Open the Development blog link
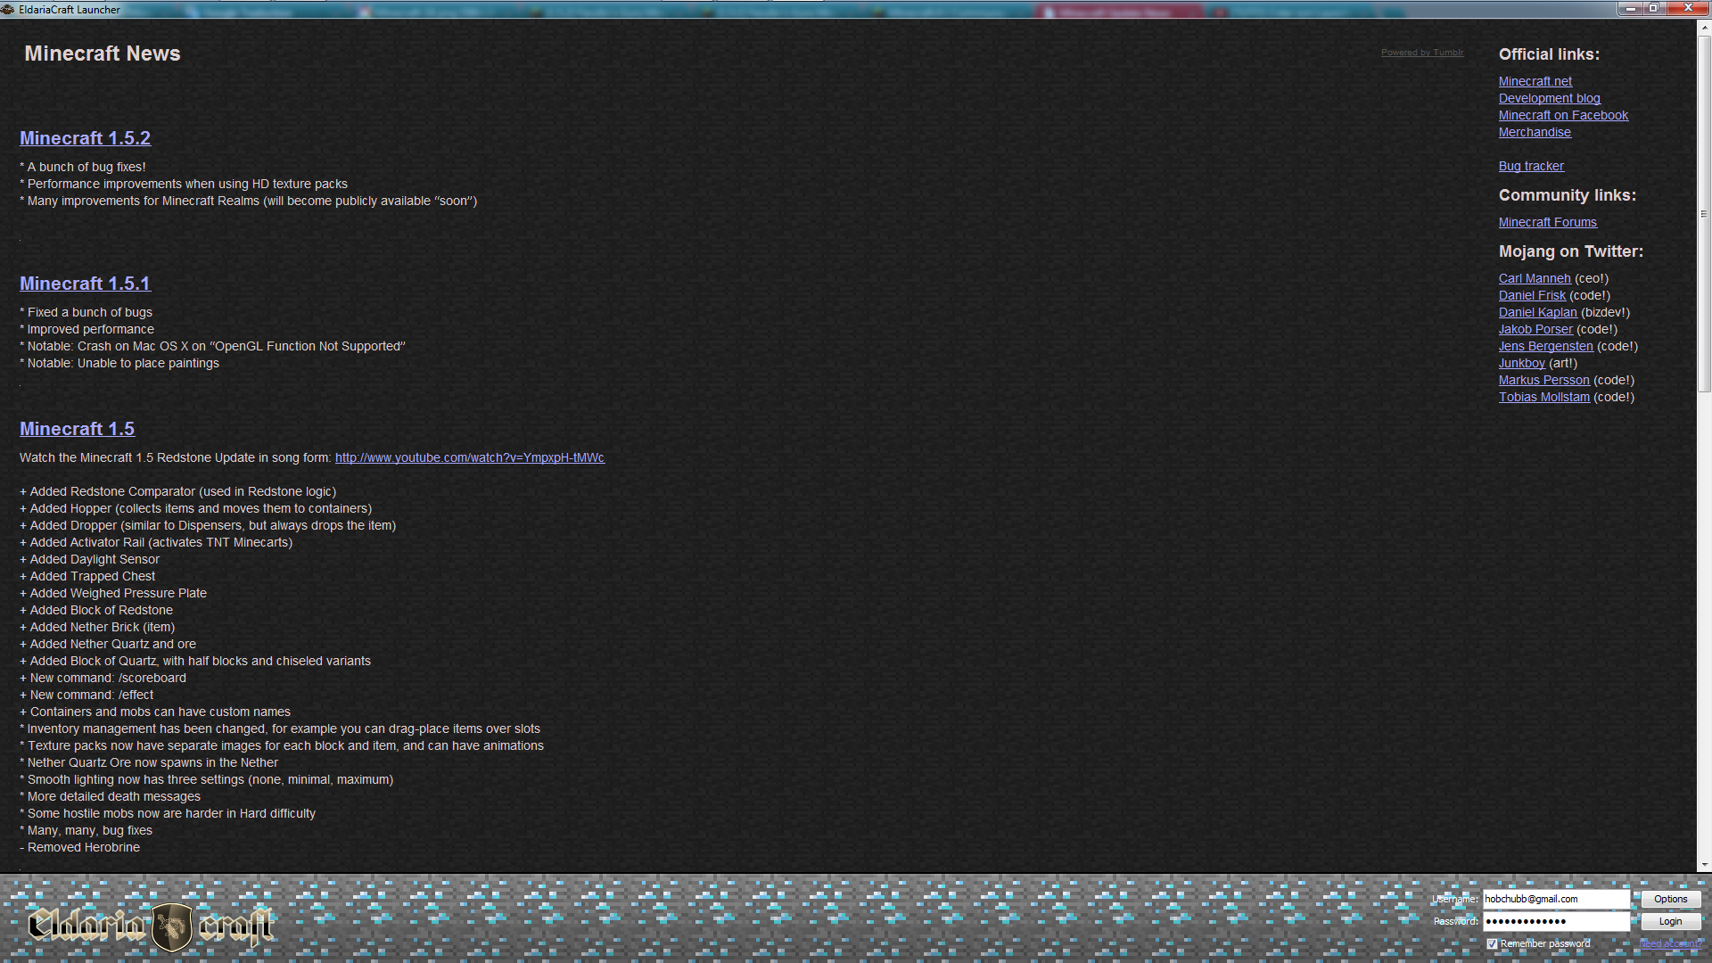Image resolution: width=1712 pixels, height=963 pixels. coord(1550,98)
